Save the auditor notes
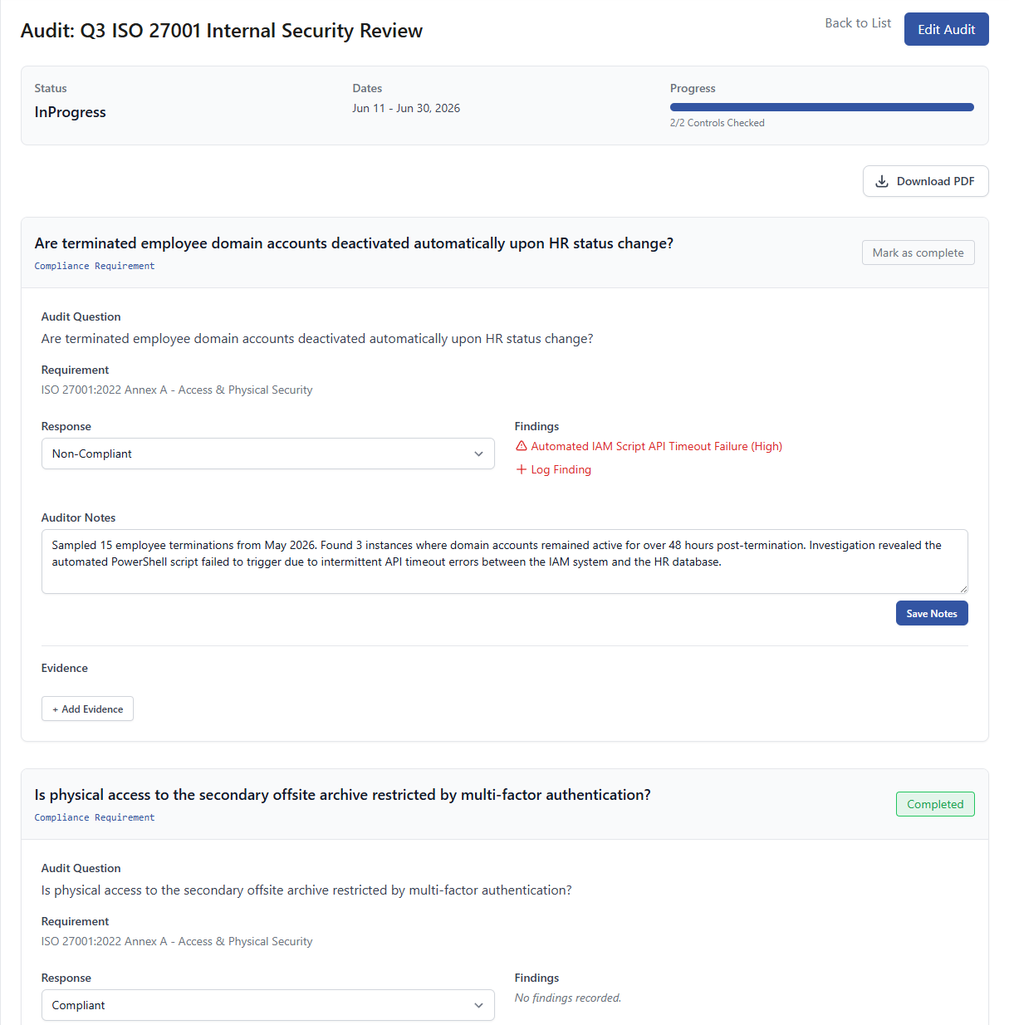Image resolution: width=1009 pixels, height=1025 pixels. [x=932, y=613]
